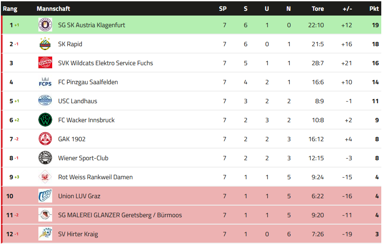The height and width of the screenshot is (244, 383).
Task: Click the Rot Weiss Rankweil Damen logo
Action: tap(45, 177)
